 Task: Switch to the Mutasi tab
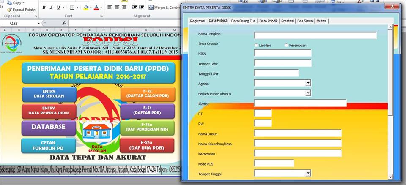(321, 21)
